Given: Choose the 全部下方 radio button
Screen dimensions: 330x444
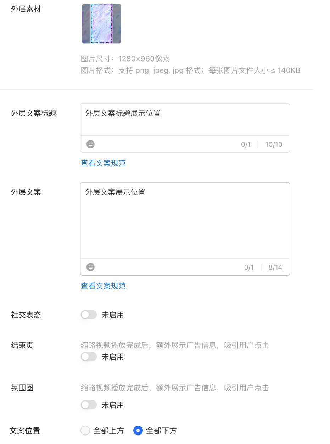Looking at the screenshot, I should [x=138, y=431].
